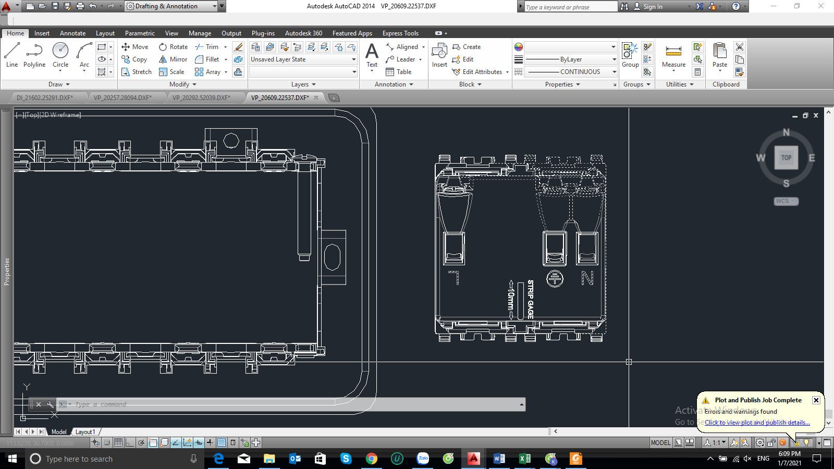The width and height of the screenshot is (834, 469).
Task: Open the Insert ribbon tab
Action: tap(42, 33)
